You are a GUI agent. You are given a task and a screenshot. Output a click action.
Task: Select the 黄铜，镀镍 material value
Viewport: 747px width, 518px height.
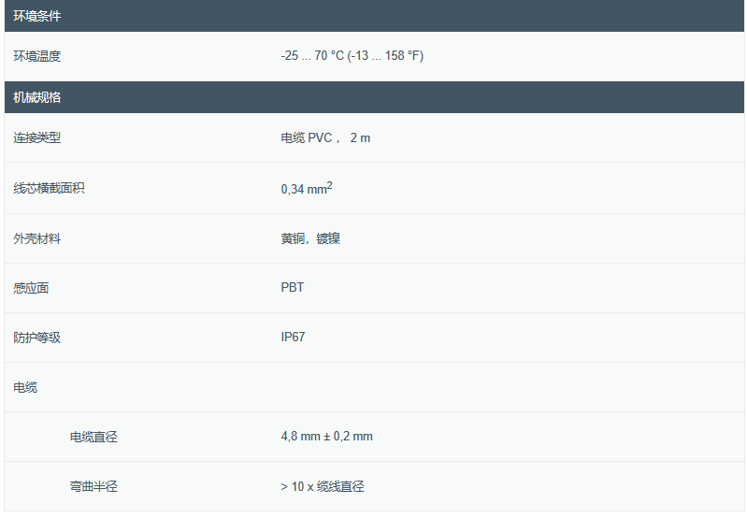[310, 238]
